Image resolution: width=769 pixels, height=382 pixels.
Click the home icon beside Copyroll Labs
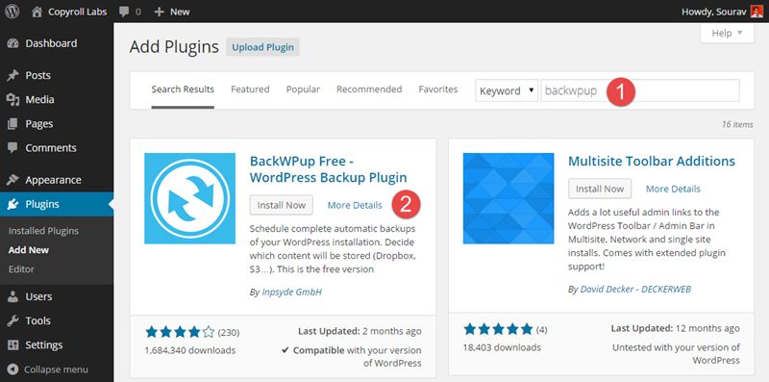[x=37, y=12]
